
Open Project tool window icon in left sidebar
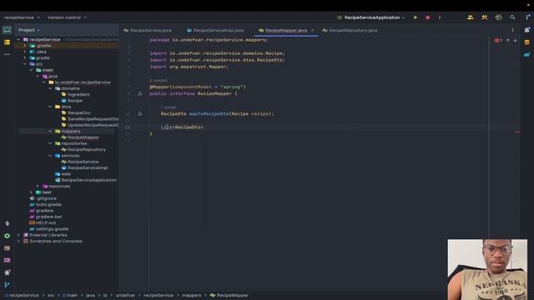click(7, 30)
